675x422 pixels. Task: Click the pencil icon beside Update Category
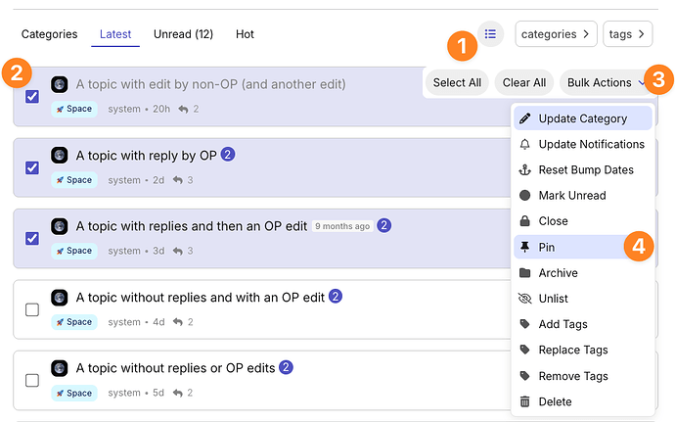tap(524, 118)
